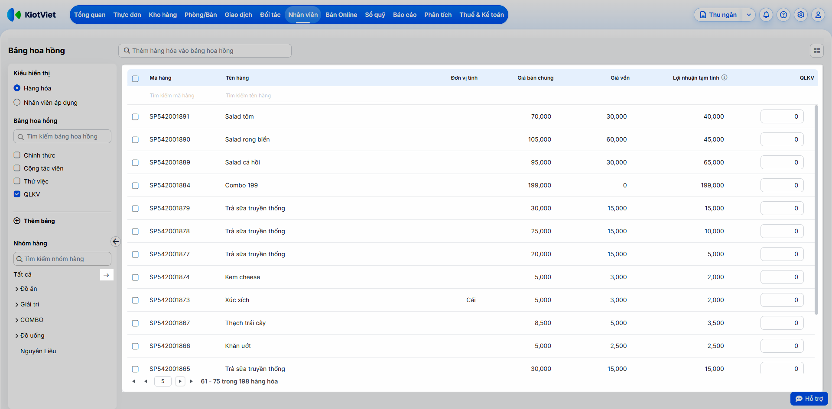Viewport: 832px width, 409px height.
Task: Select the Nhân viên áp dụng option
Action: (x=17, y=103)
